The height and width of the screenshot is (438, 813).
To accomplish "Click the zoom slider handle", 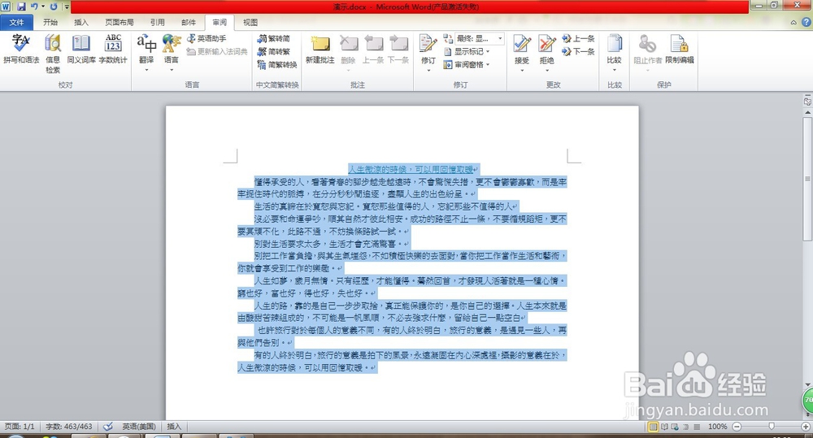I will coord(772,426).
